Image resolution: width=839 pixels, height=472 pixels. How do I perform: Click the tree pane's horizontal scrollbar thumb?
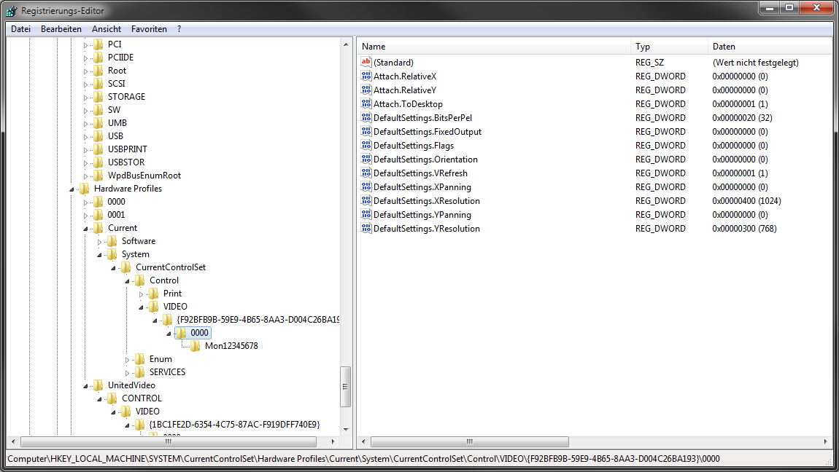pyautogui.click(x=168, y=441)
